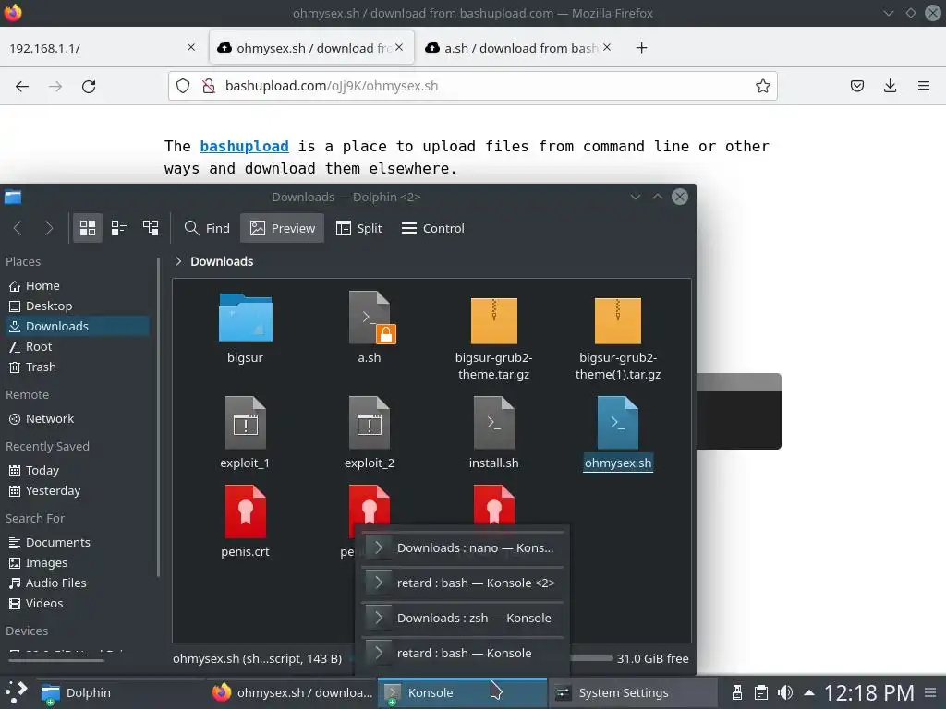Close the ohmysex.sh Firefox tab
The image size is (946, 709).
click(x=399, y=47)
